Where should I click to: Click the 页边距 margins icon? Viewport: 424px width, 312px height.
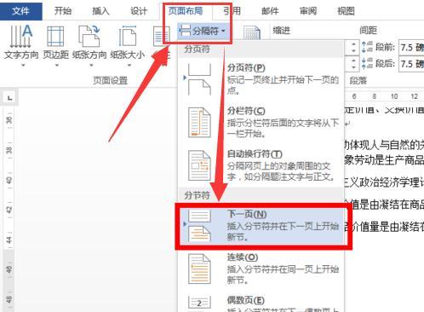(x=55, y=36)
